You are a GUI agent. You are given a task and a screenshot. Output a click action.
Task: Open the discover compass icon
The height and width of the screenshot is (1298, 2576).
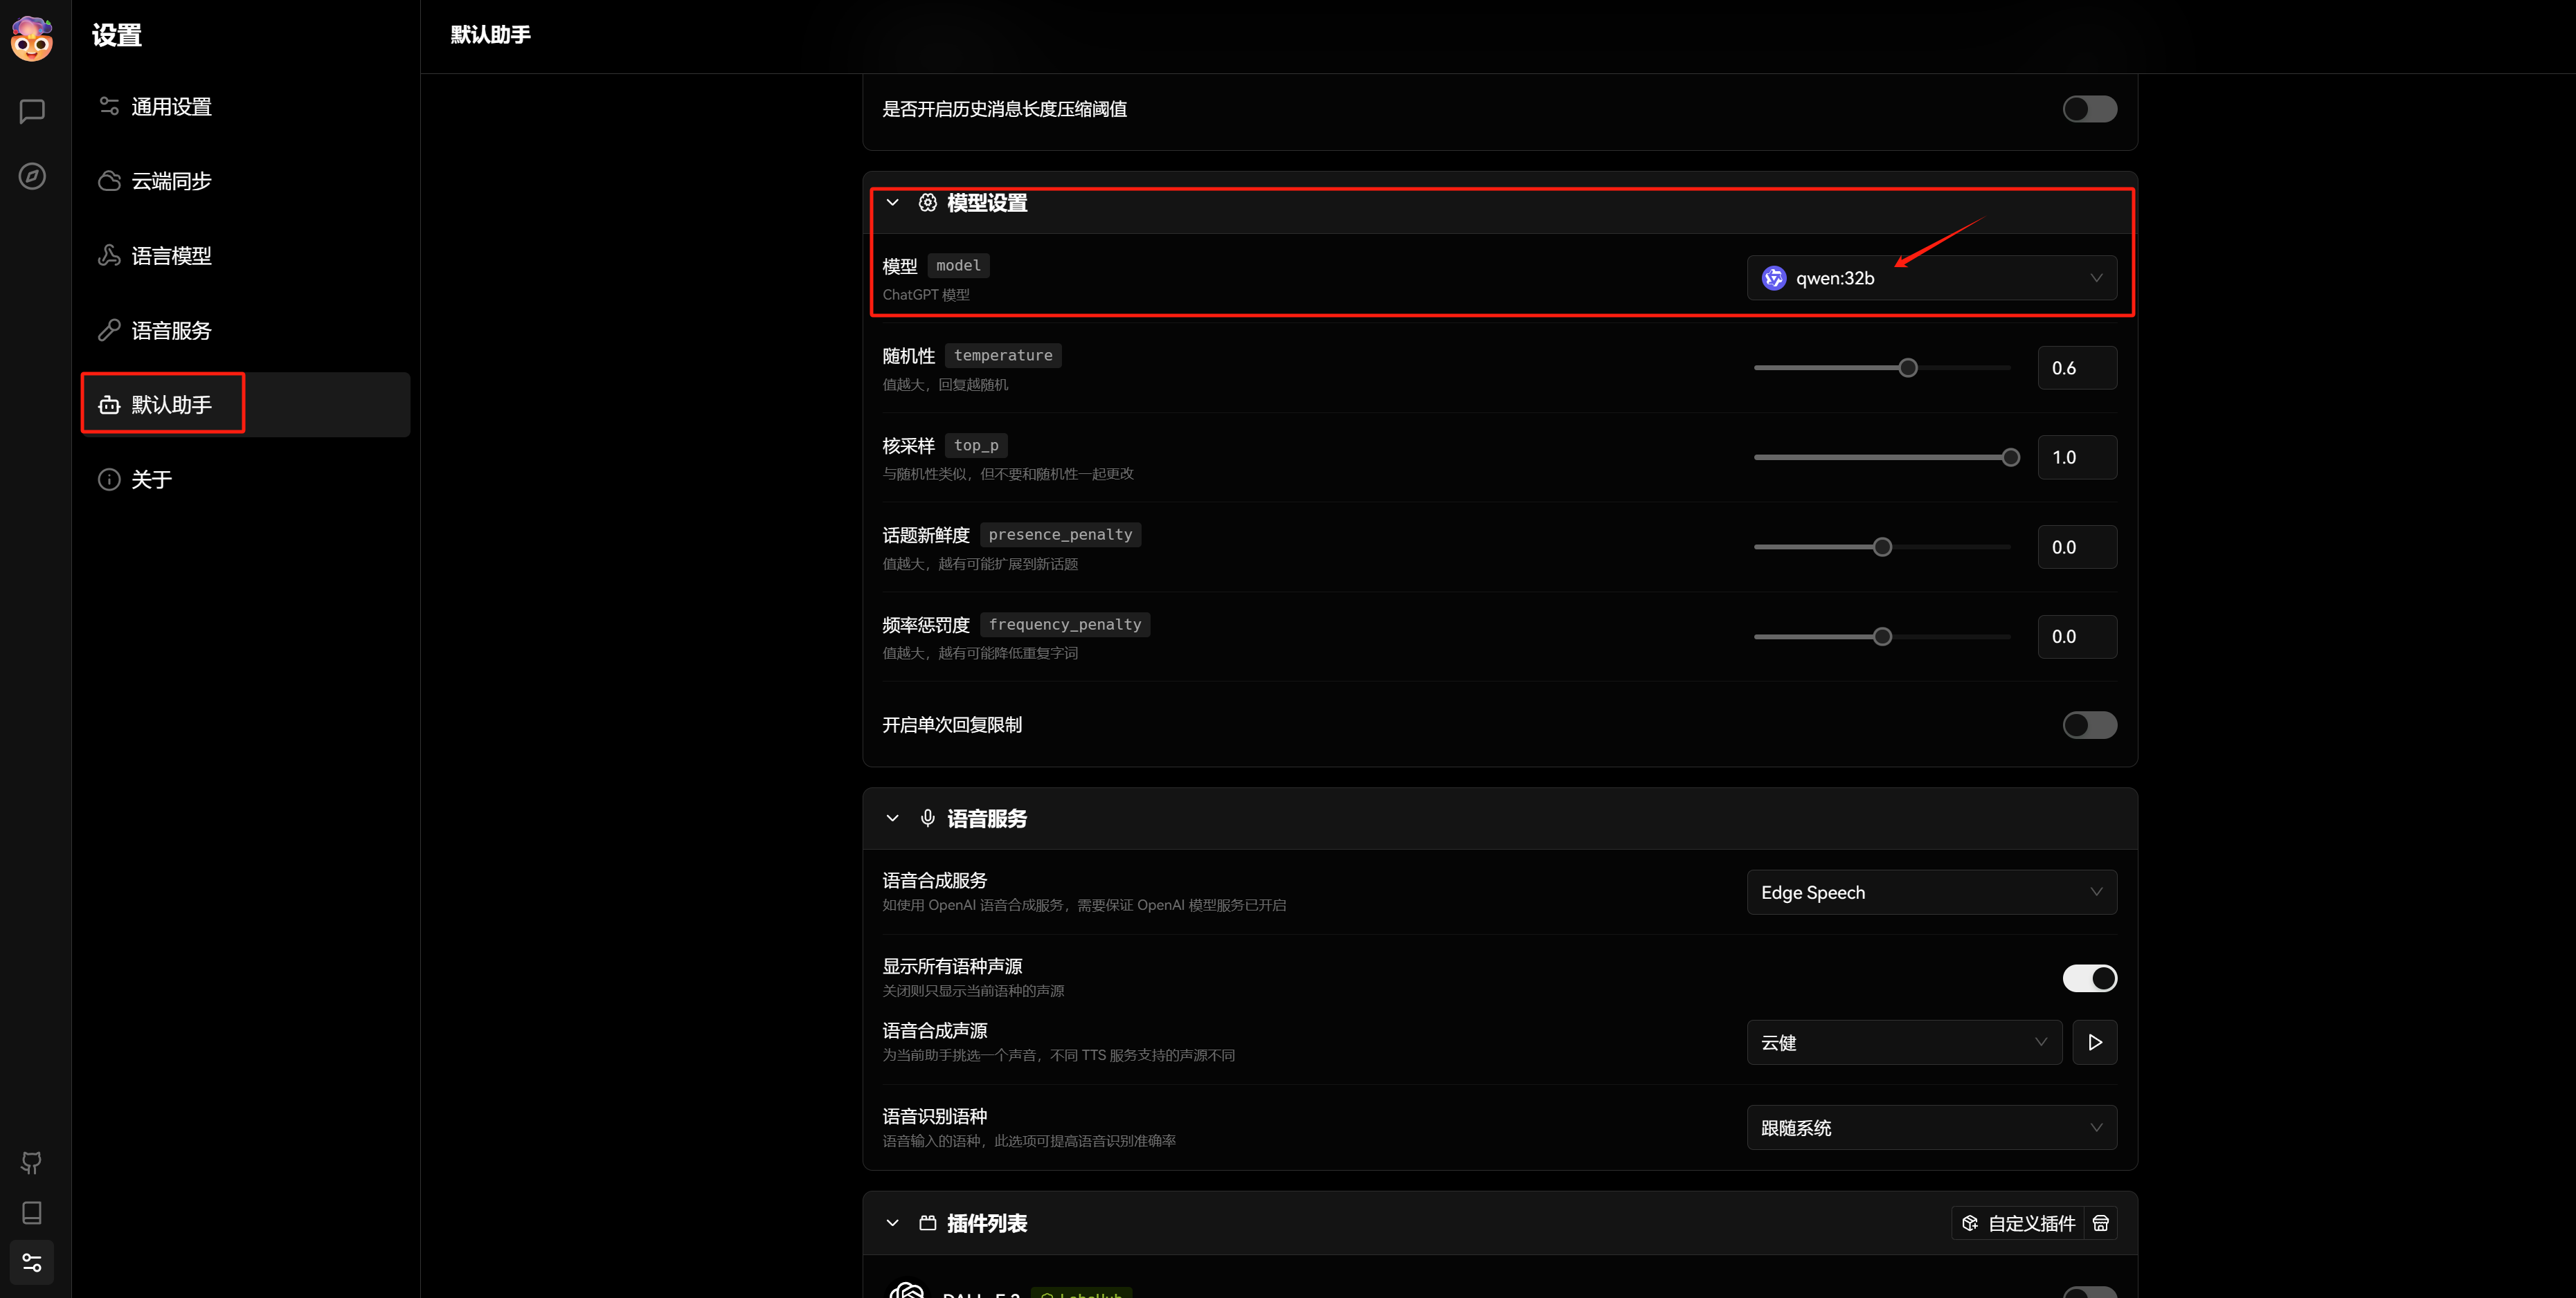[x=32, y=177]
